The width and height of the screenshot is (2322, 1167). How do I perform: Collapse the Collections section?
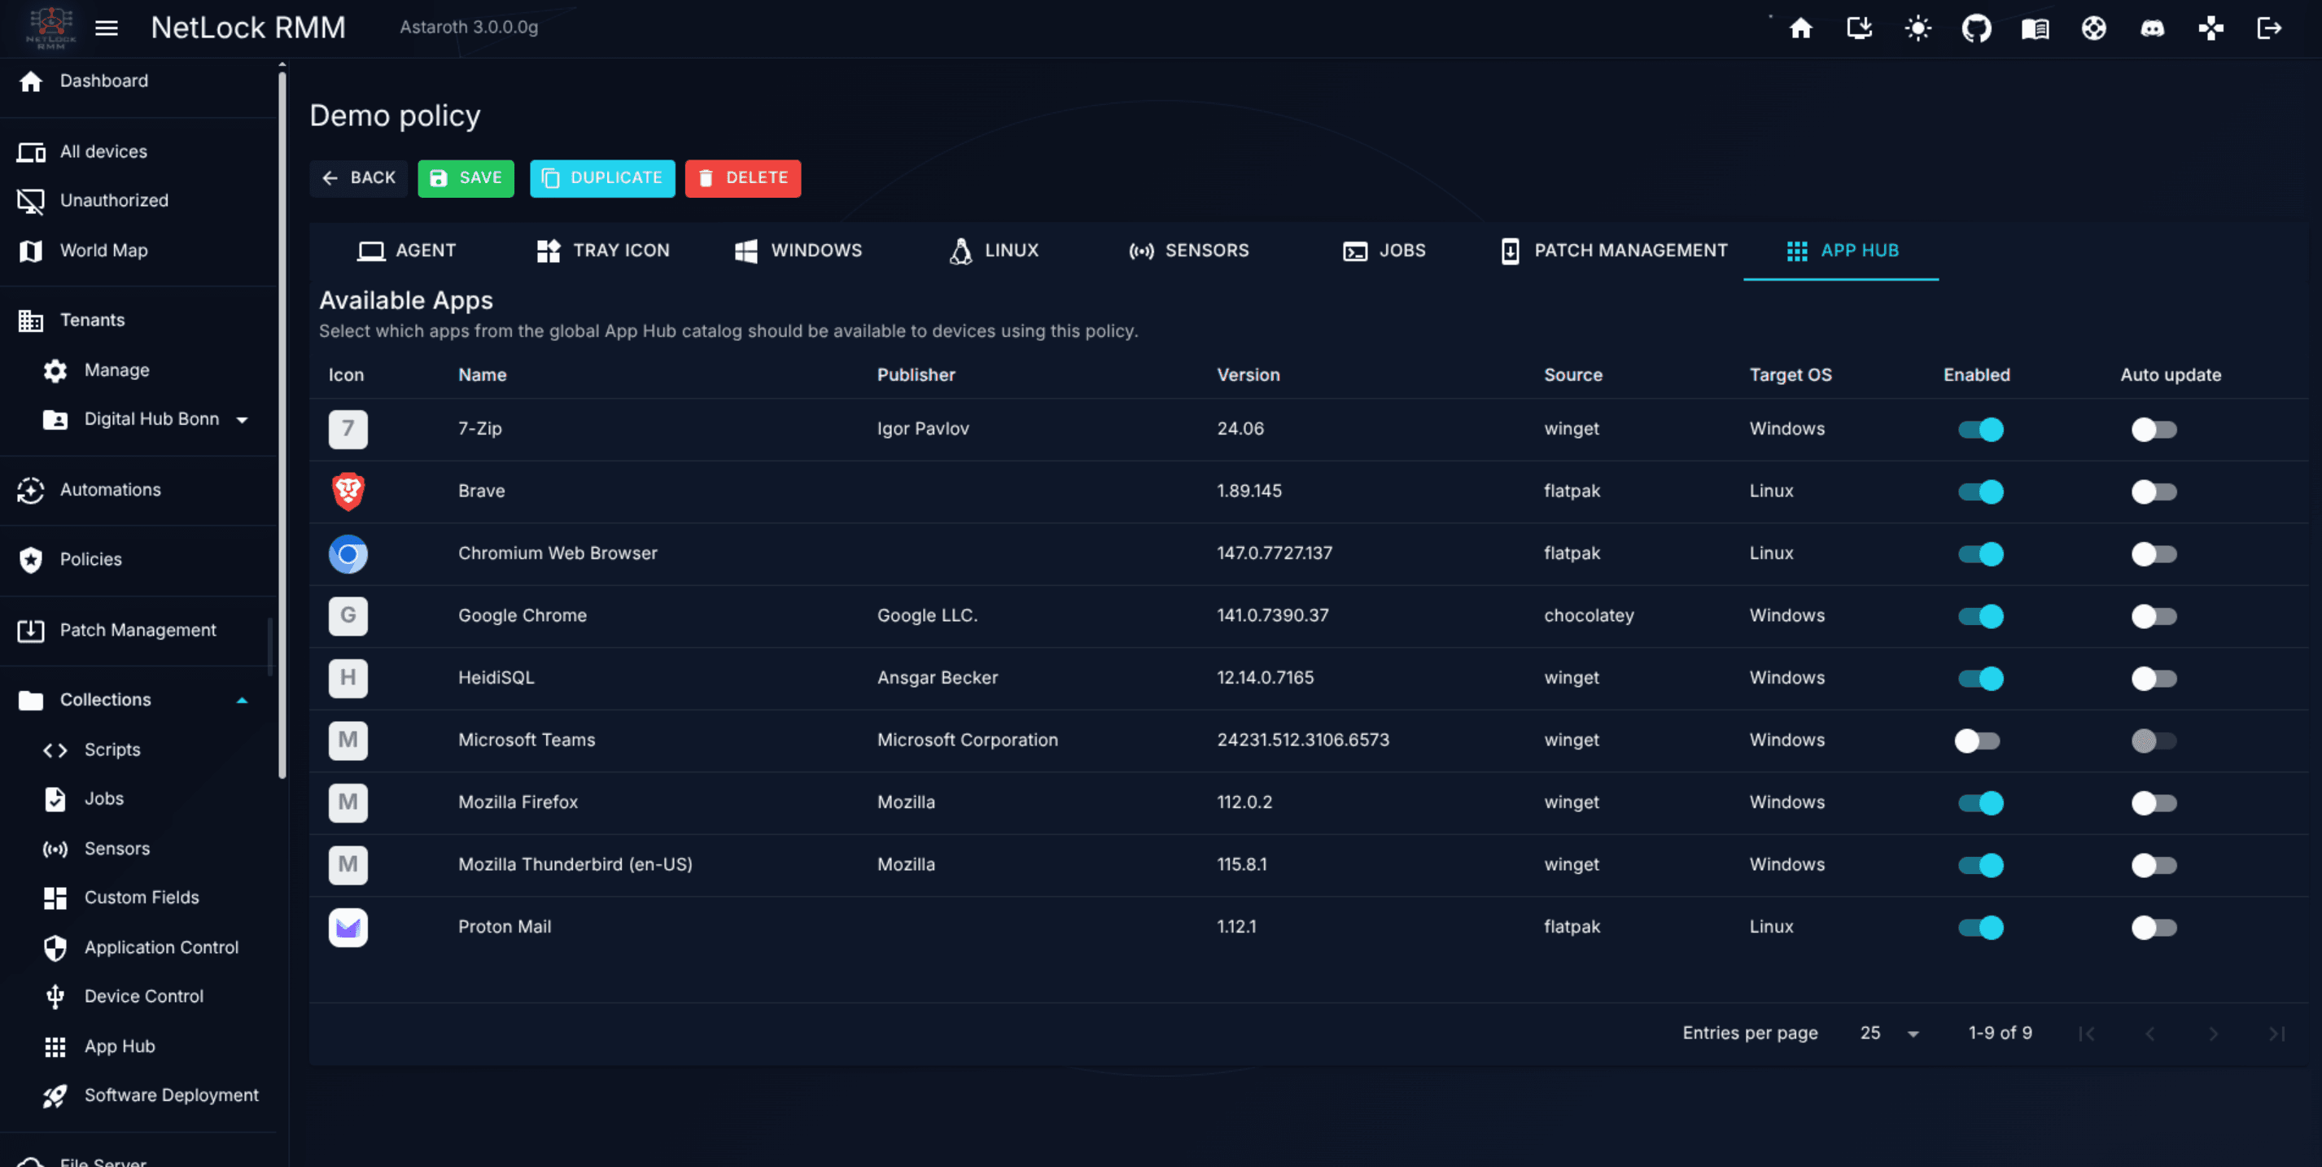pyautogui.click(x=242, y=700)
